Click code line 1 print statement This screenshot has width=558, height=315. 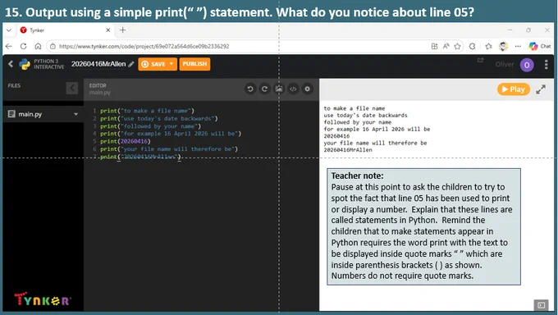click(147, 111)
